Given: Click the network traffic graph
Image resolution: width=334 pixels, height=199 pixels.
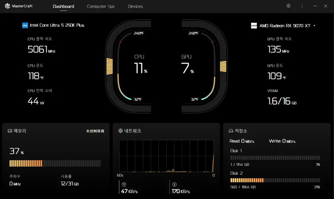Looking at the screenshot, I should click(x=167, y=156).
